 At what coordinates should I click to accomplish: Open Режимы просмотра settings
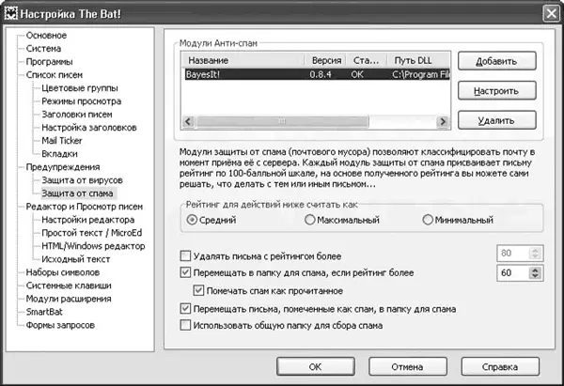coord(81,101)
